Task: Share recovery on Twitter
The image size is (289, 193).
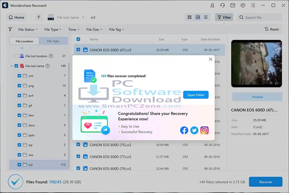Action: coord(194,130)
